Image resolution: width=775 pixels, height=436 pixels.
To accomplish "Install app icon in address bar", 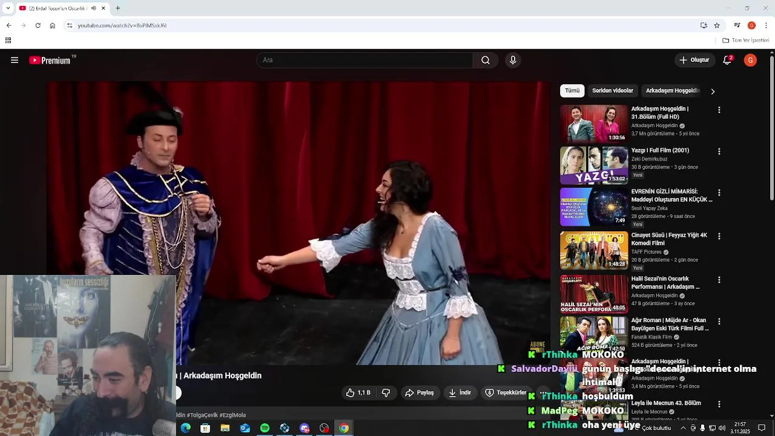I will (704, 25).
